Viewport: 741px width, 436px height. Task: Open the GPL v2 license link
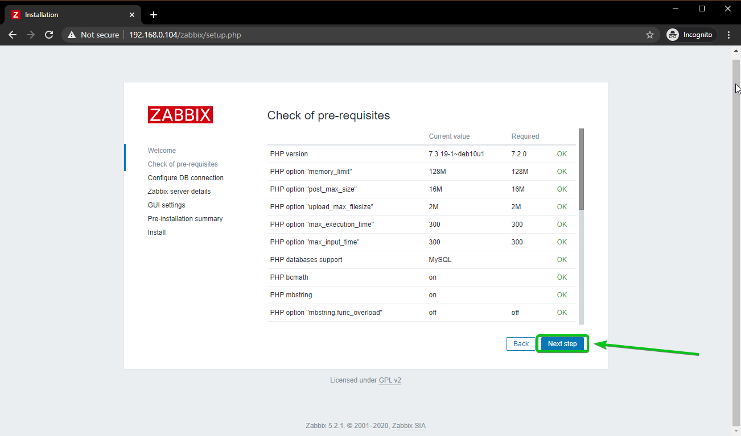click(390, 380)
